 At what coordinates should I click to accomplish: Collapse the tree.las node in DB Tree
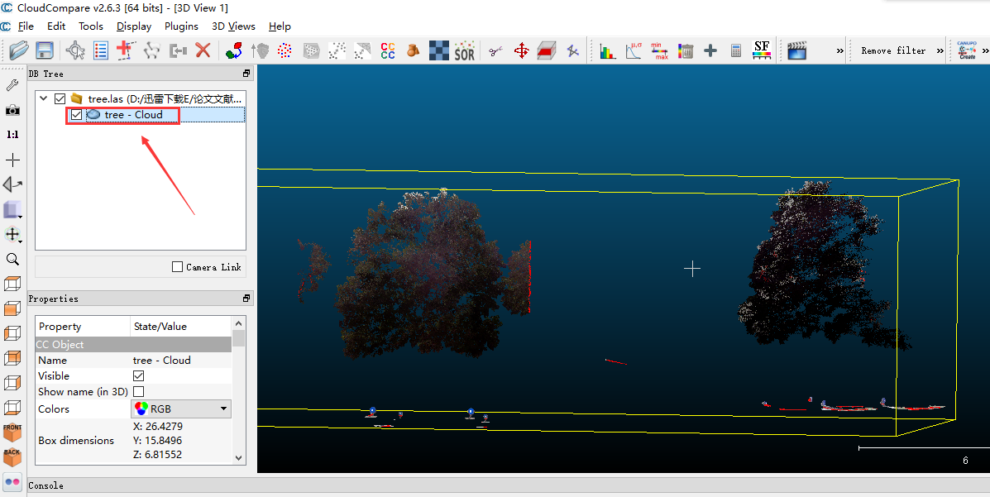click(x=43, y=98)
